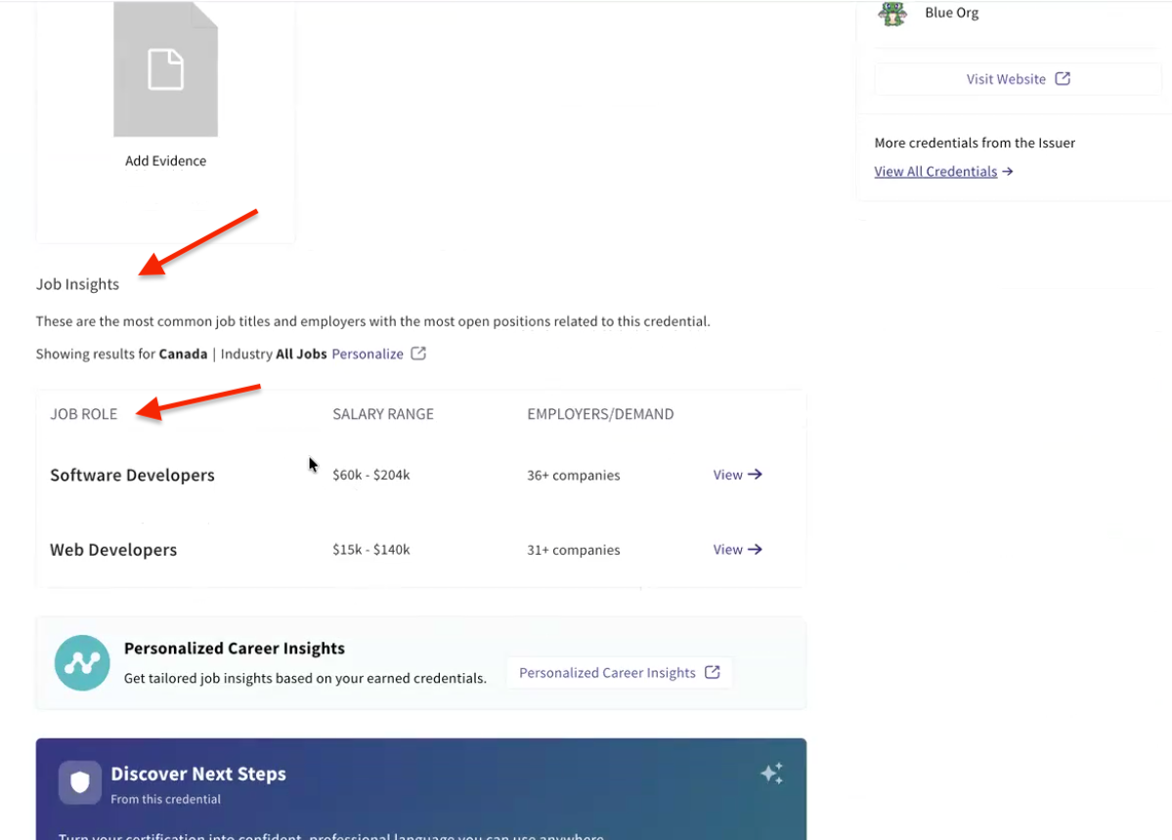Click the JOB ROLE column header

pyautogui.click(x=84, y=414)
